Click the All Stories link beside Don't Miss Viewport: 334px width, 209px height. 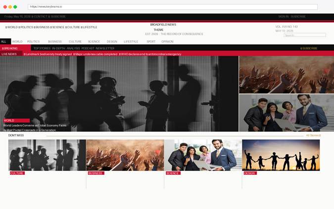click(313, 135)
